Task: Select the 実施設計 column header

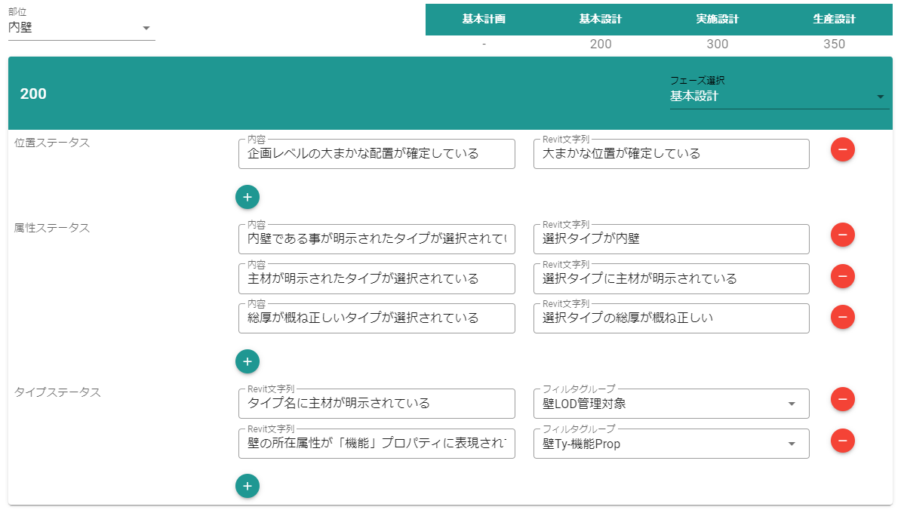Action: [717, 20]
